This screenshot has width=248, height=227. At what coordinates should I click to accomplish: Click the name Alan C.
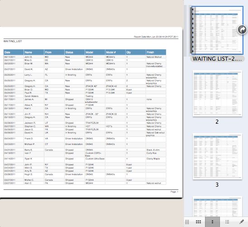(28, 183)
